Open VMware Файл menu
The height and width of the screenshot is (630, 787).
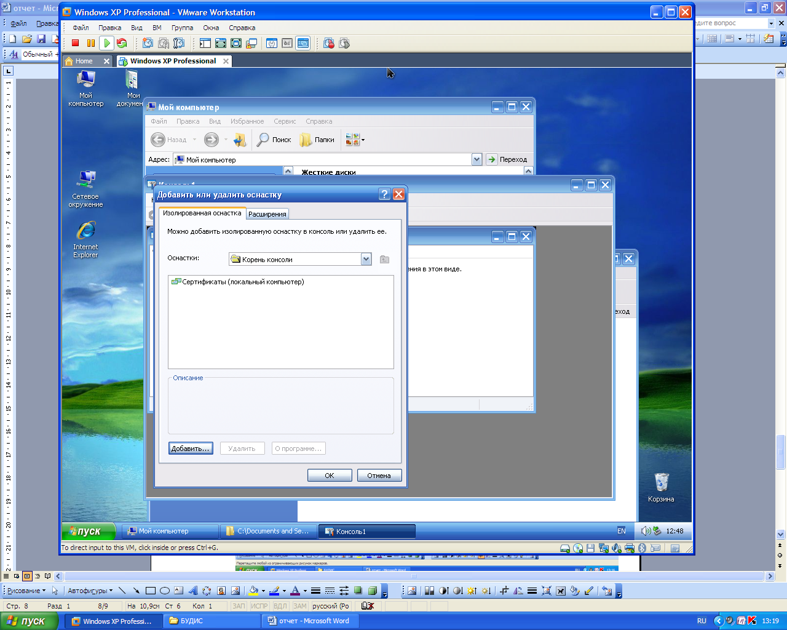[81, 28]
